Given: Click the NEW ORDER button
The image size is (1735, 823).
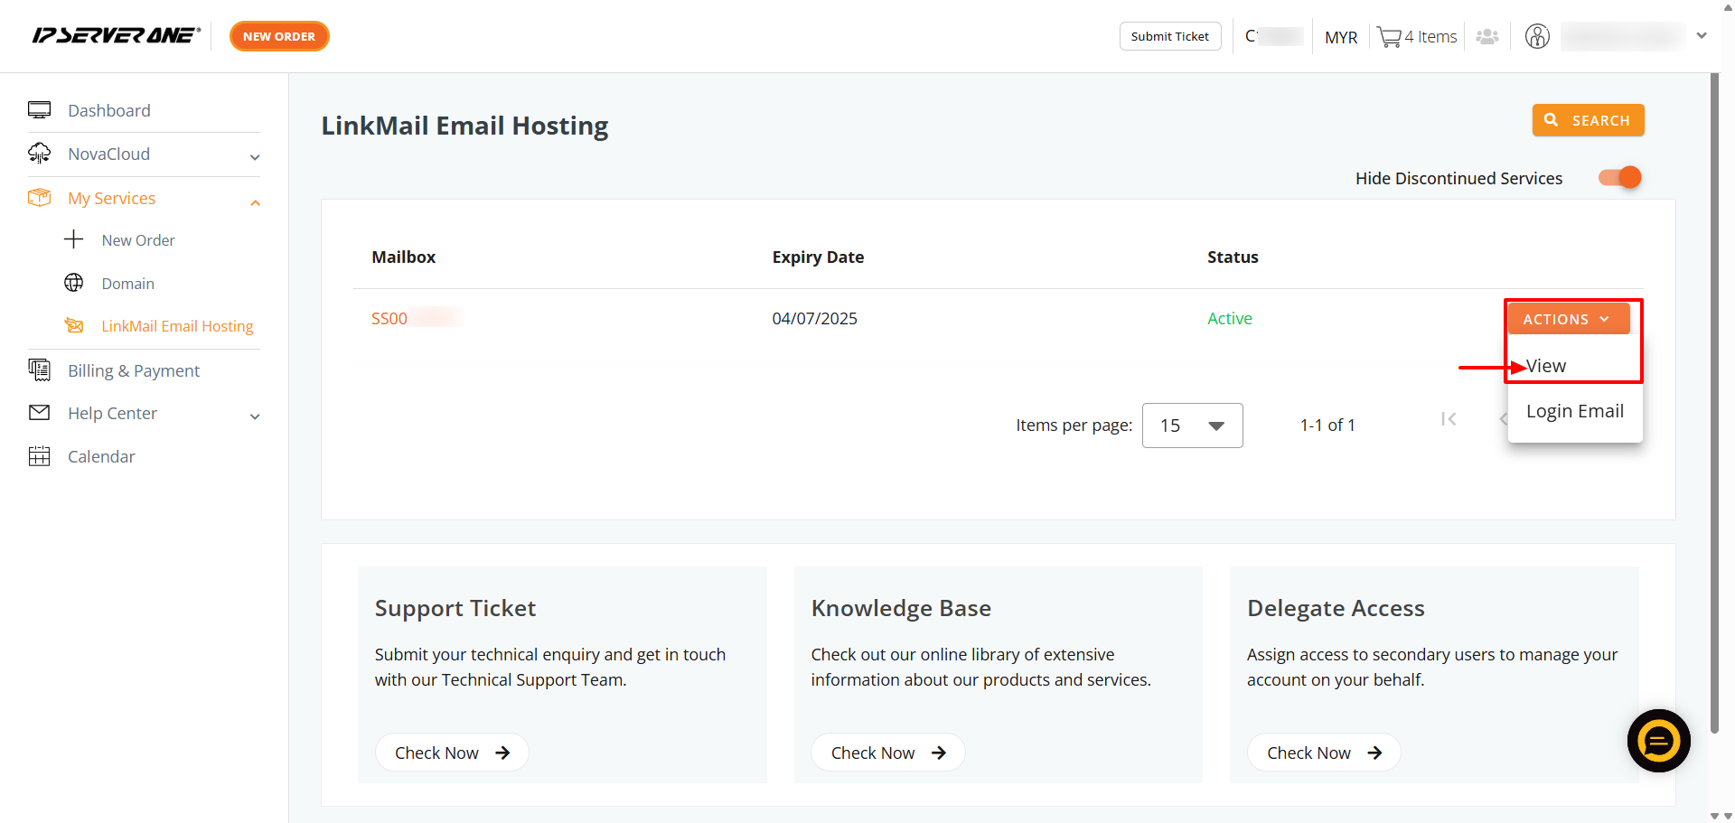Looking at the screenshot, I should (279, 36).
